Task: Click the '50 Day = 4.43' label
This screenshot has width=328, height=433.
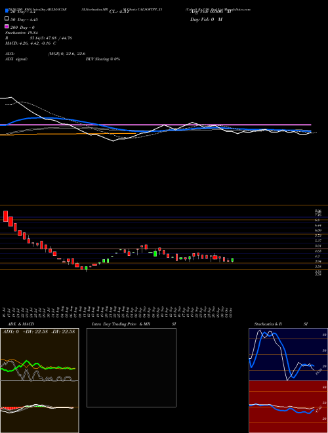Action: (x=24, y=20)
